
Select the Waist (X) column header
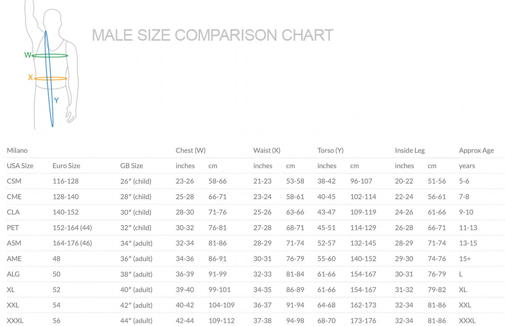pyautogui.click(x=267, y=150)
